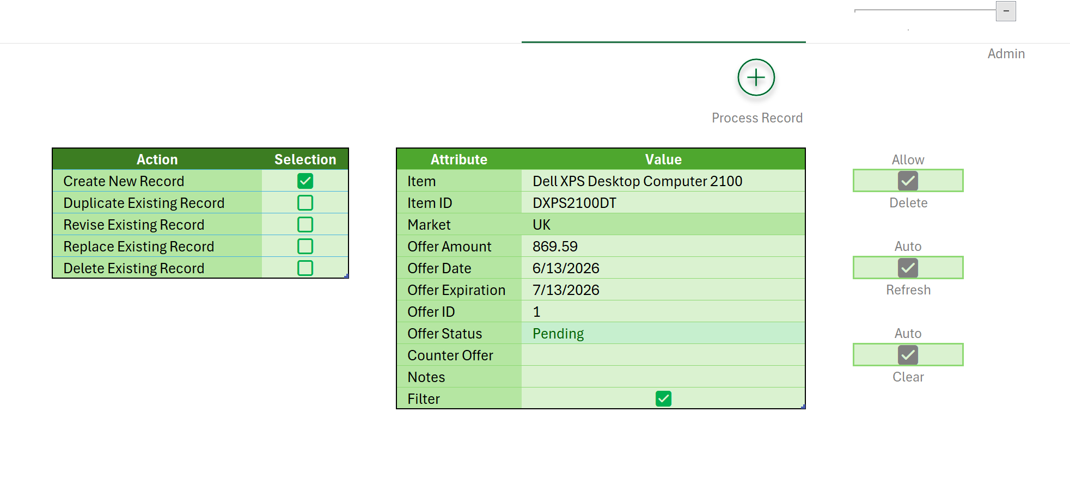
Task: Click the Item ID attribute label
Action: [430, 203]
